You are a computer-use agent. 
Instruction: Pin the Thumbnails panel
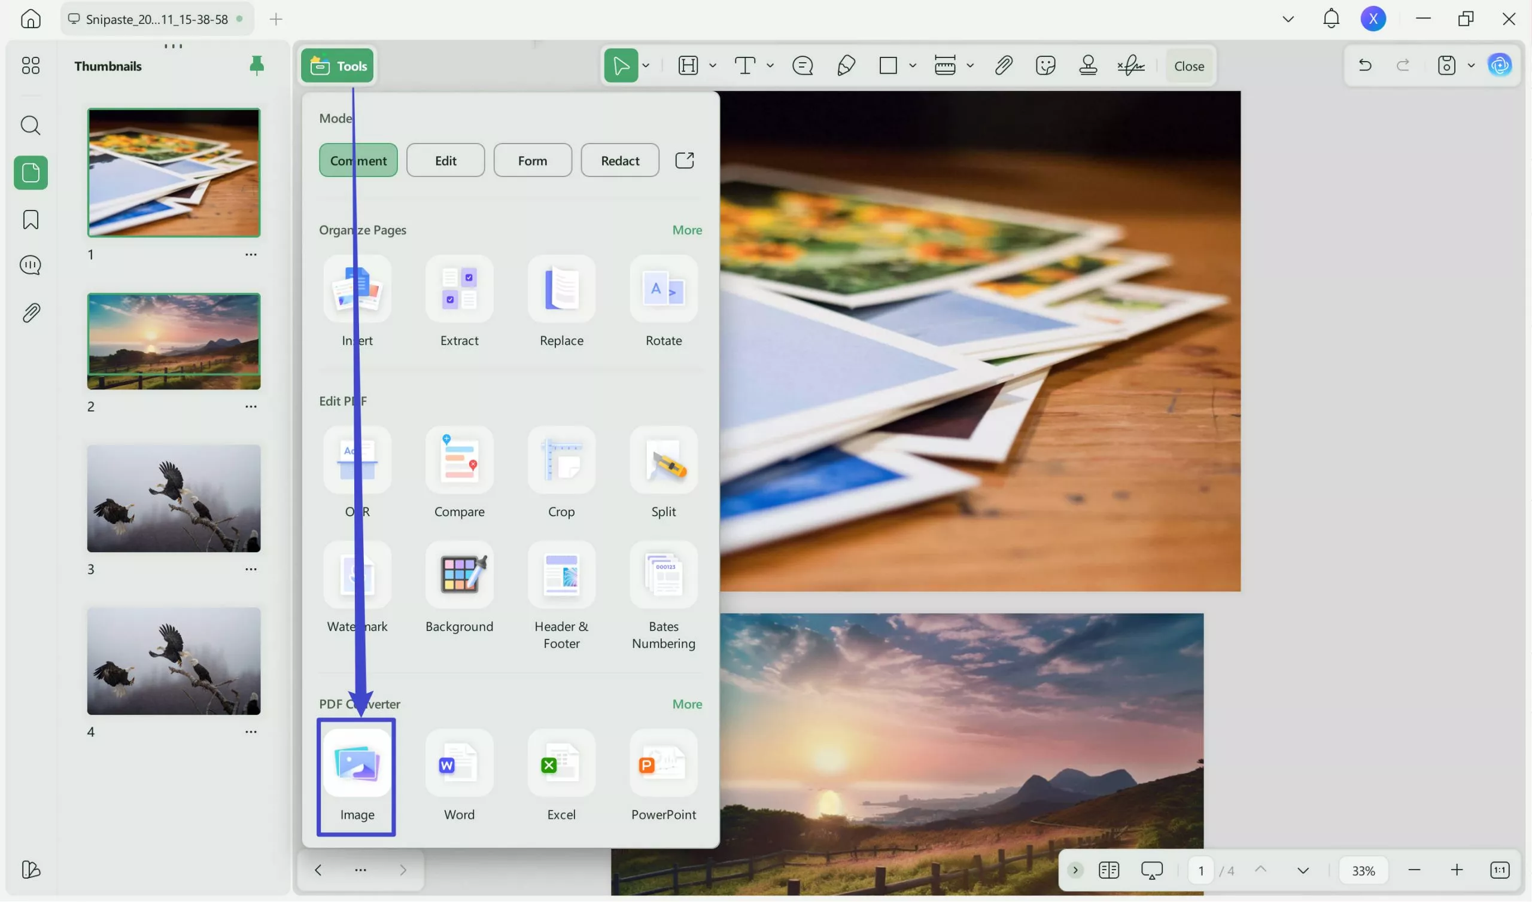pos(257,66)
